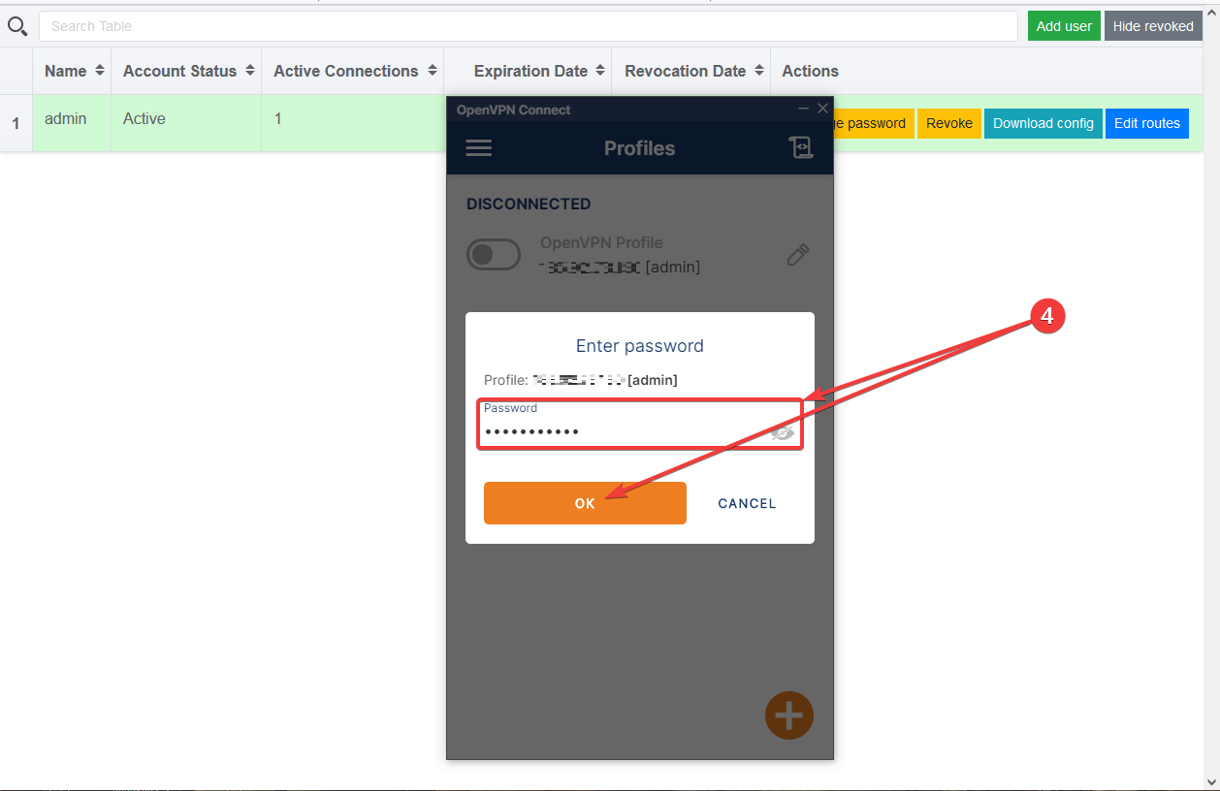Viewport: 1220px width, 791px height.
Task: Add a new profile with the plus button
Action: coord(789,715)
